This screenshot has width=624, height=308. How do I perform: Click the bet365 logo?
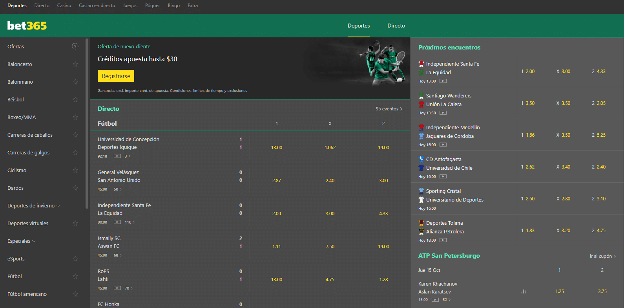click(27, 26)
